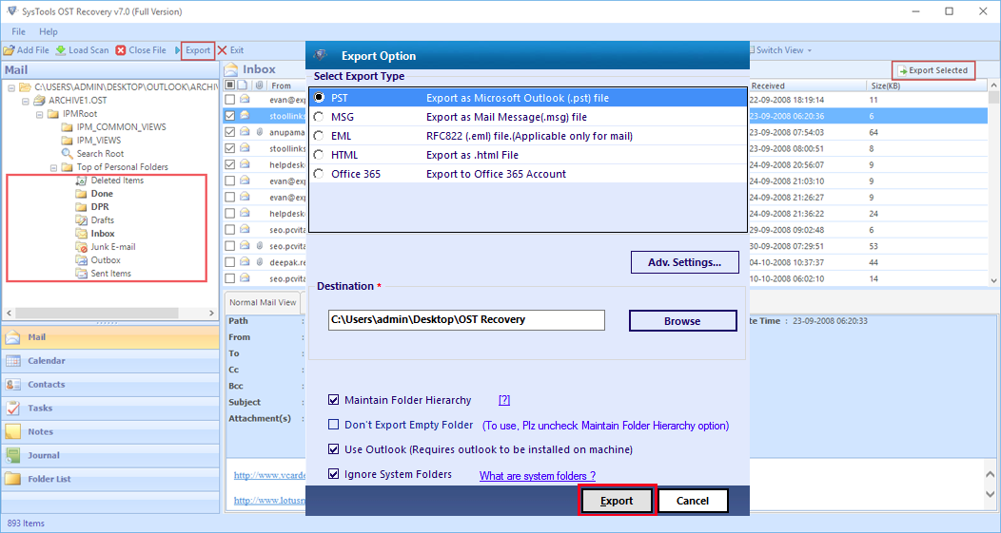Click the Export Selected button
1001x533 pixels.
(x=933, y=70)
